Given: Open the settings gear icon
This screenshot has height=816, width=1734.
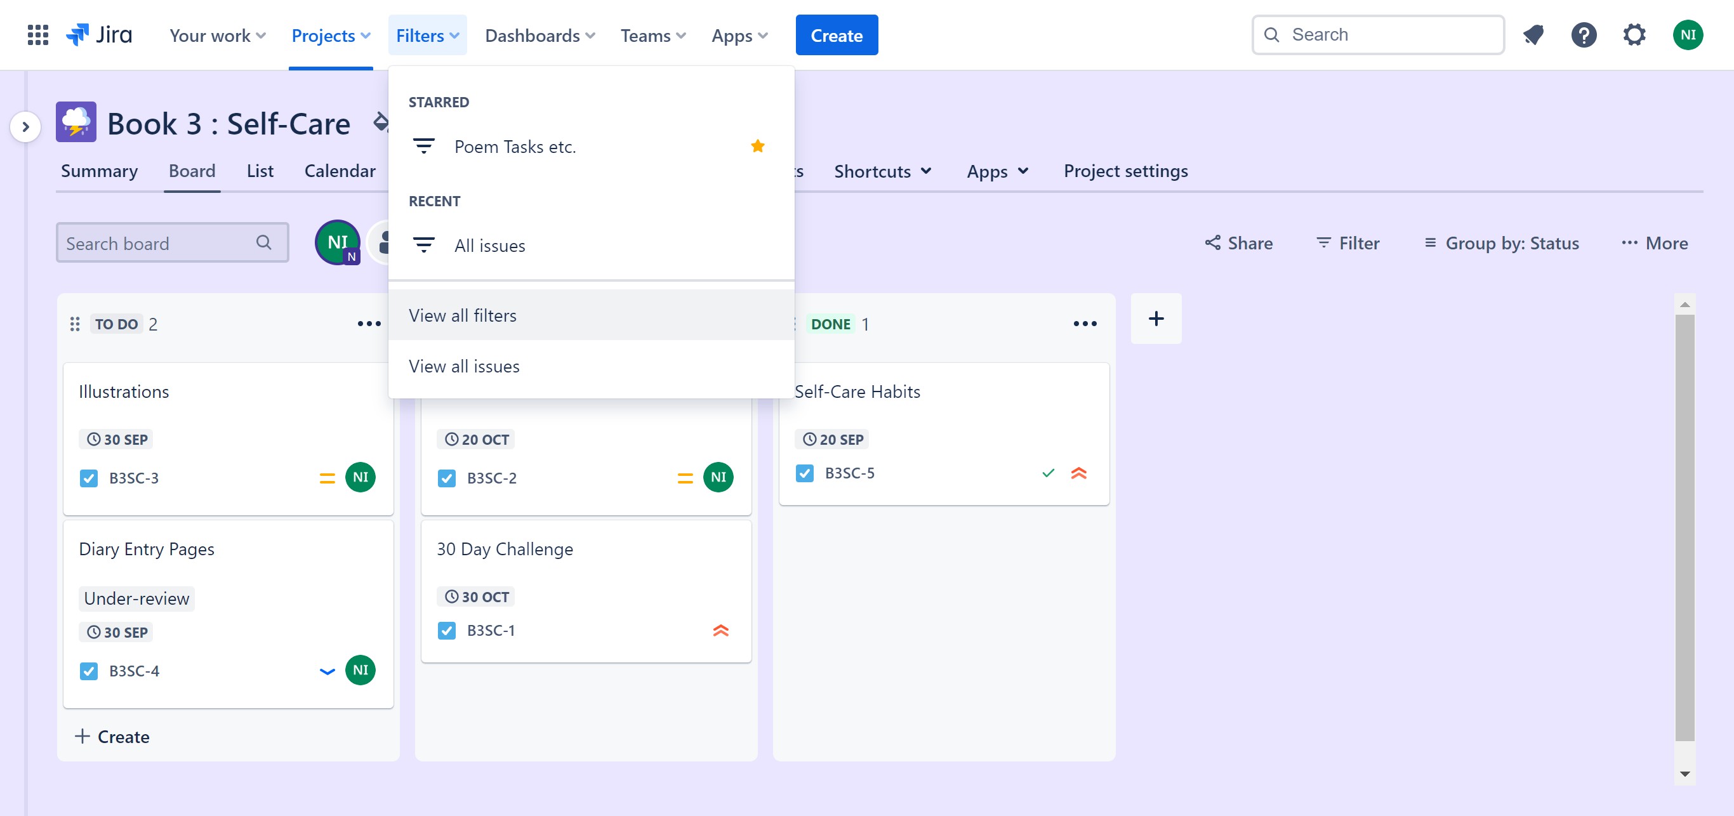Looking at the screenshot, I should point(1634,35).
